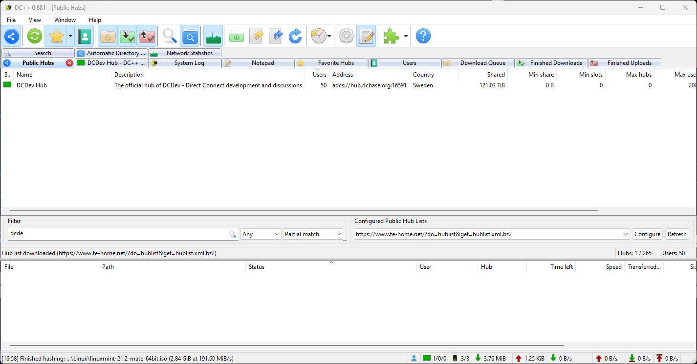Close the Public Hubs tab with red X

(69, 63)
